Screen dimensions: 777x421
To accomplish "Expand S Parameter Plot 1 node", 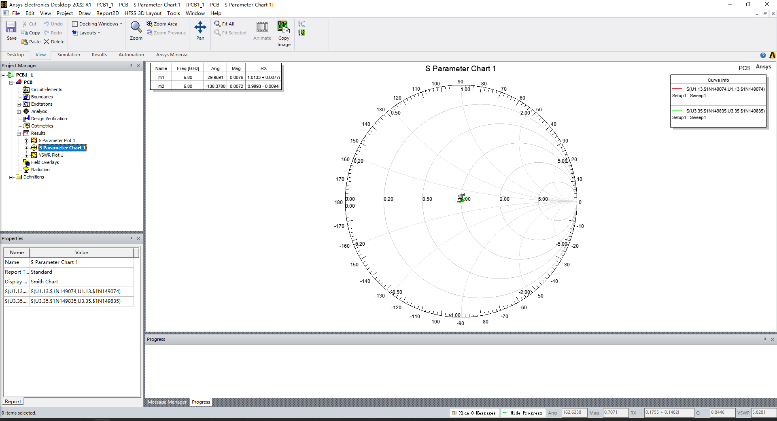I will click(x=27, y=140).
